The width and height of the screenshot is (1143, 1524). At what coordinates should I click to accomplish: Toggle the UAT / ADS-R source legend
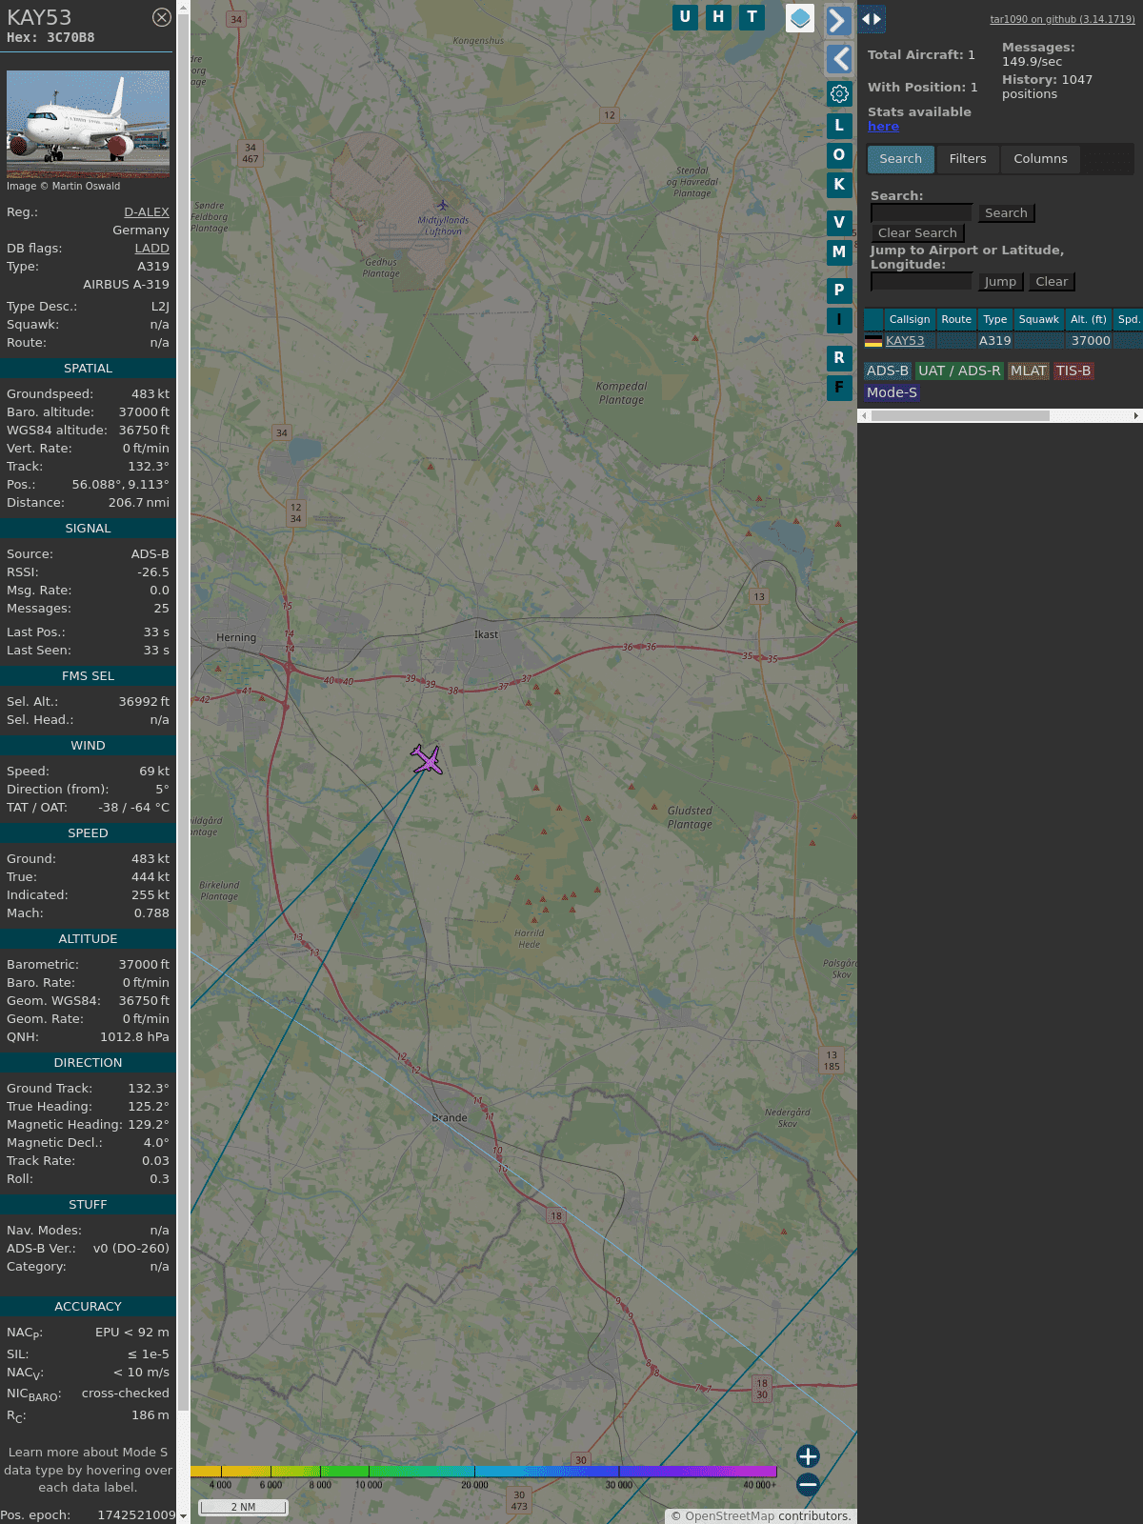pyautogui.click(x=959, y=371)
